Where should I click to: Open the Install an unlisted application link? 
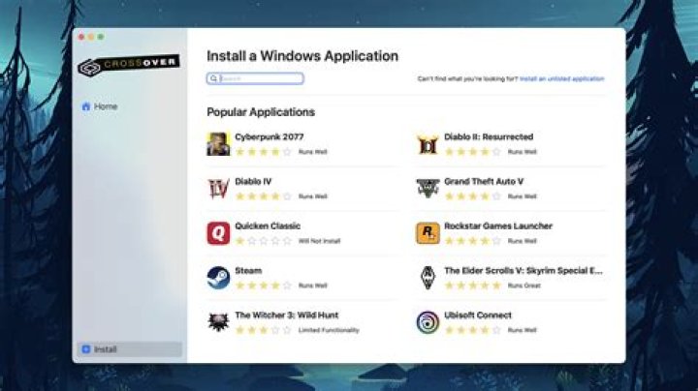pyautogui.click(x=561, y=78)
